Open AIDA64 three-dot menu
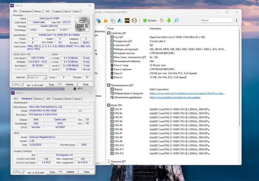This screenshot has width=259, height=181. pyautogui.click(x=236, y=20)
